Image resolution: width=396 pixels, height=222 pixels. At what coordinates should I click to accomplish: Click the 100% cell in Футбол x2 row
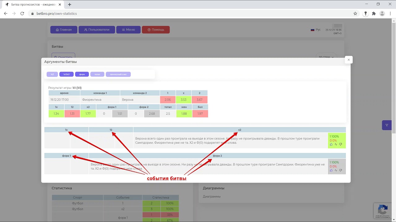pyautogui.click(x=170, y=209)
